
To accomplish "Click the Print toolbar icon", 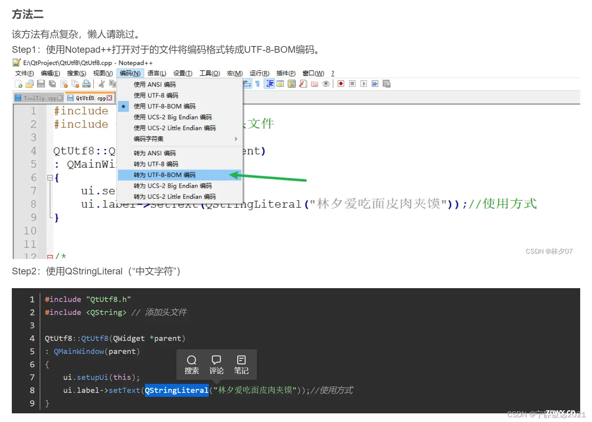I will (87, 84).
